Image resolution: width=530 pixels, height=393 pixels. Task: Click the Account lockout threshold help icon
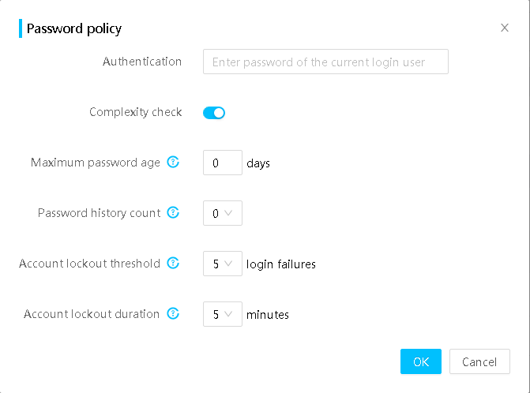173,263
